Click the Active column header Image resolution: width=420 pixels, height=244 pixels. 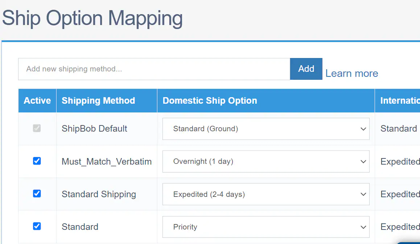point(37,100)
